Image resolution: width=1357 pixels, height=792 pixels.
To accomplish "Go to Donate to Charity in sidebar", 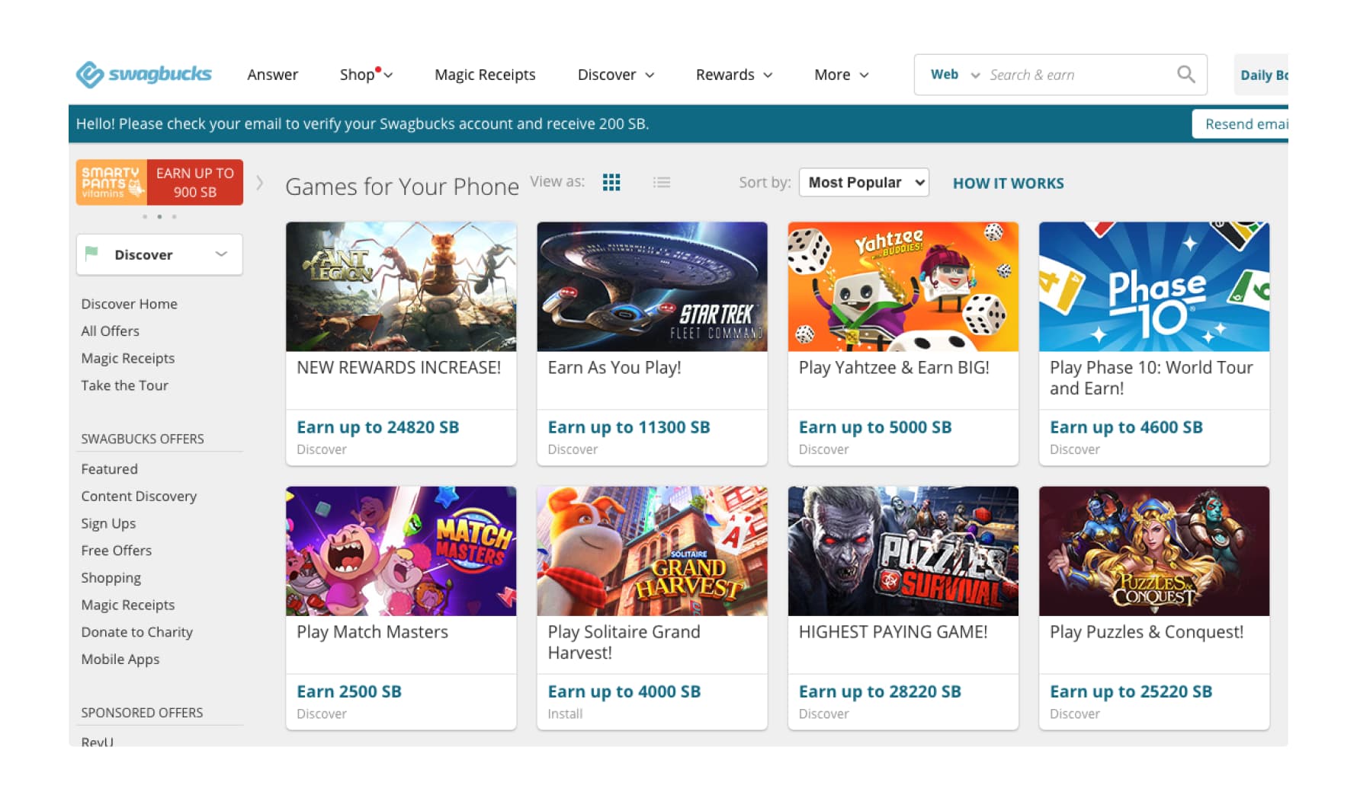I will click(137, 632).
